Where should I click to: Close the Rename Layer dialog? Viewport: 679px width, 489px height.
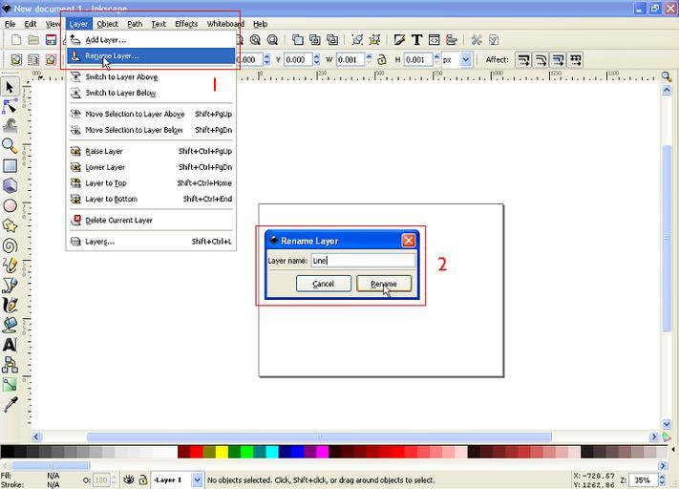409,241
